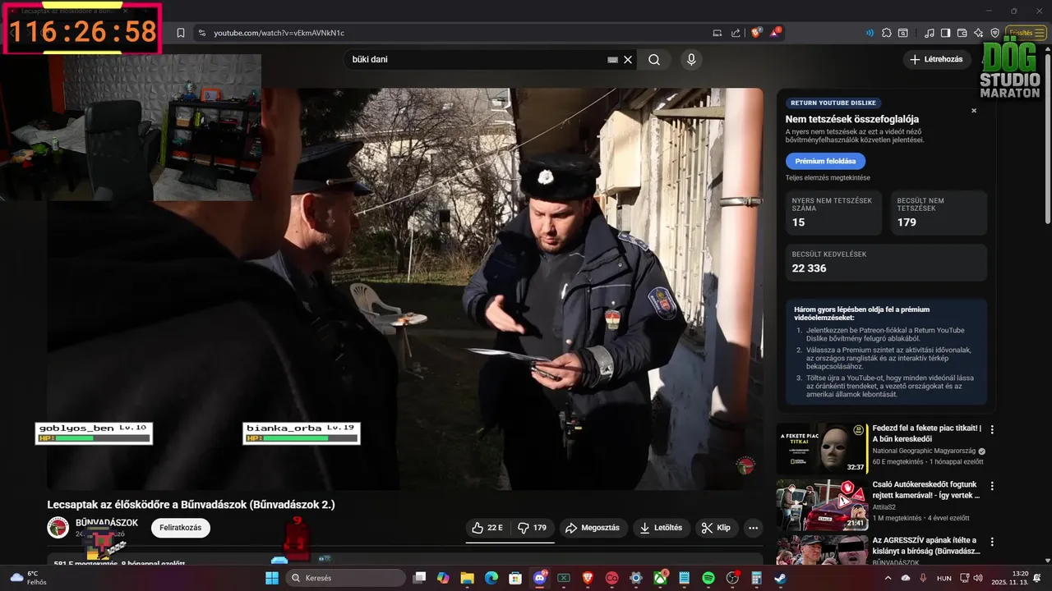The width and height of the screenshot is (1052, 591).
Task: Close the Return YouTube Dislike panel
Action: click(x=974, y=110)
